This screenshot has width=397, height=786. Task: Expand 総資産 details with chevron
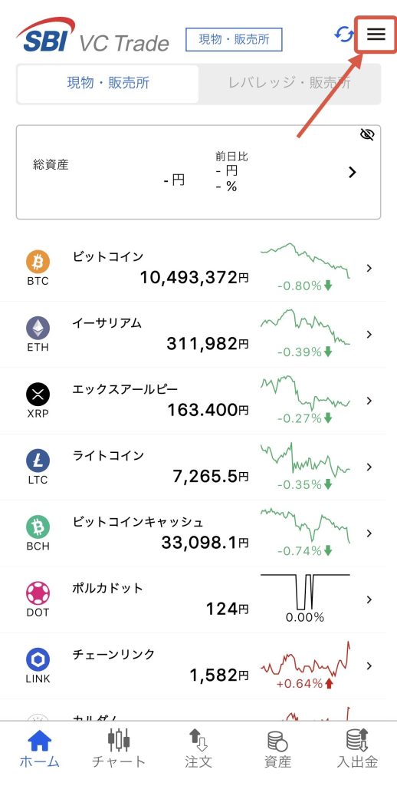click(353, 173)
